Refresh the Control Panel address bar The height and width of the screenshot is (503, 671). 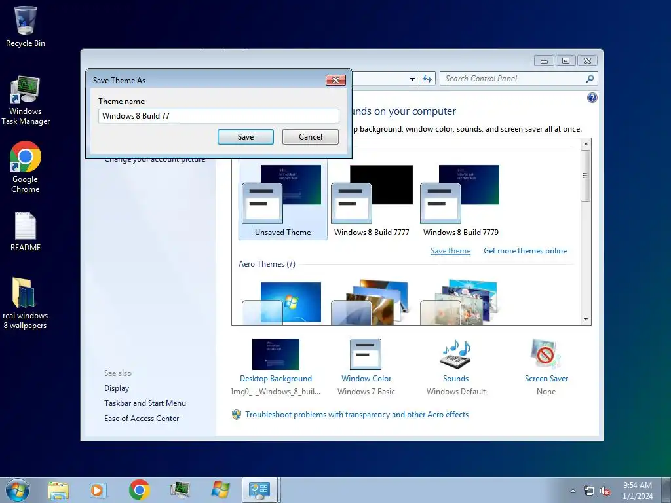pyautogui.click(x=427, y=79)
